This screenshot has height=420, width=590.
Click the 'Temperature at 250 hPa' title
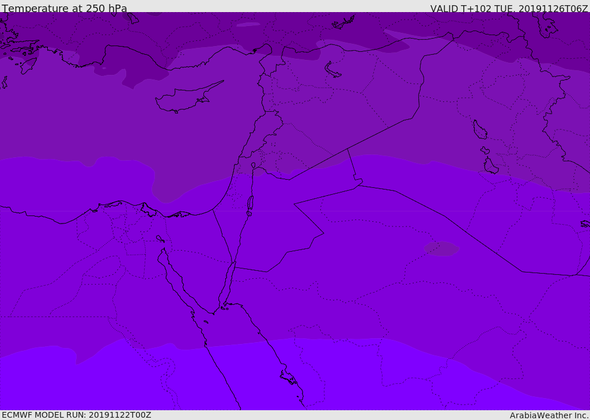pyautogui.click(x=65, y=8)
